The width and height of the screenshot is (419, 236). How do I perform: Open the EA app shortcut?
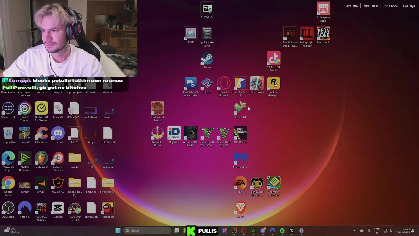click(x=240, y=185)
